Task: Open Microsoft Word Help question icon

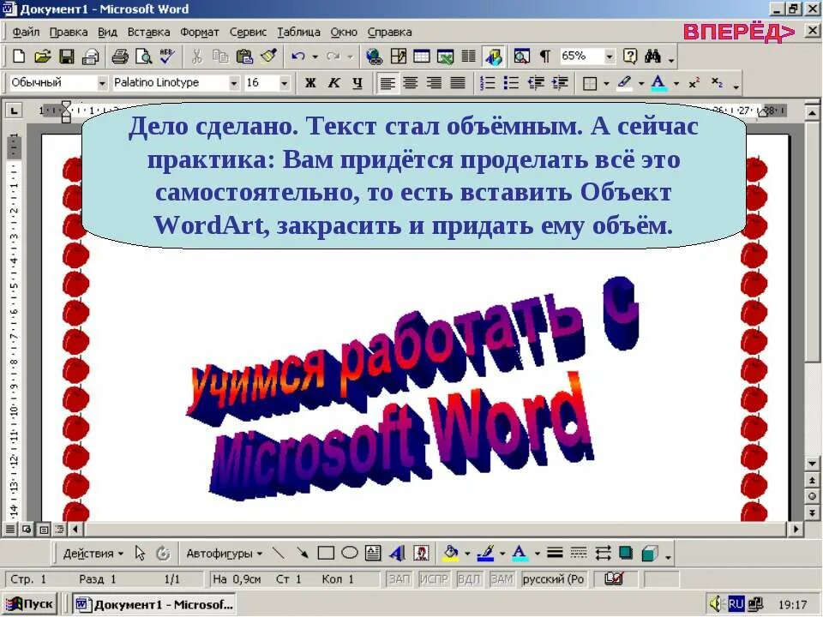Action: click(630, 57)
